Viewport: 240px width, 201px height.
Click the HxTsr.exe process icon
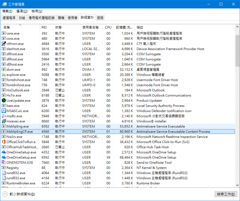pyautogui.click(x=4, y=95)
